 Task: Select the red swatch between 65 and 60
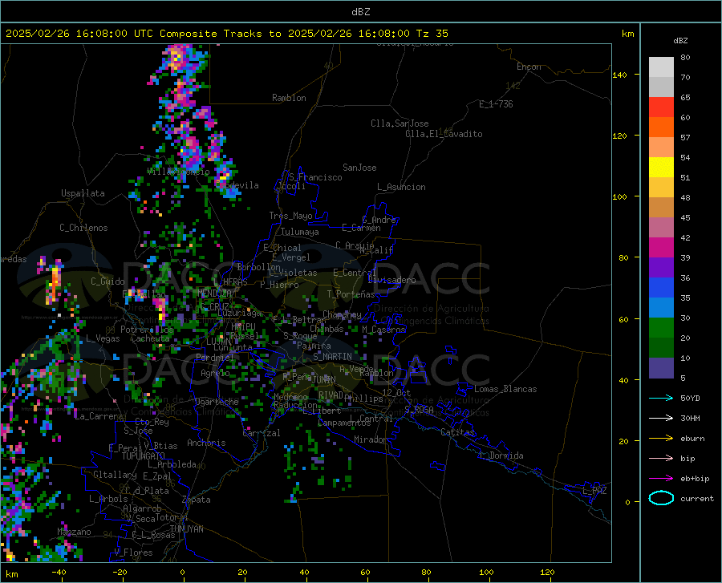(x=661, y=107)
